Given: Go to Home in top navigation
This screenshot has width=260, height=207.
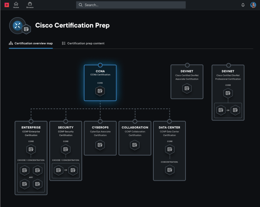Looking at the screenshot, I should tap(16, 5).
